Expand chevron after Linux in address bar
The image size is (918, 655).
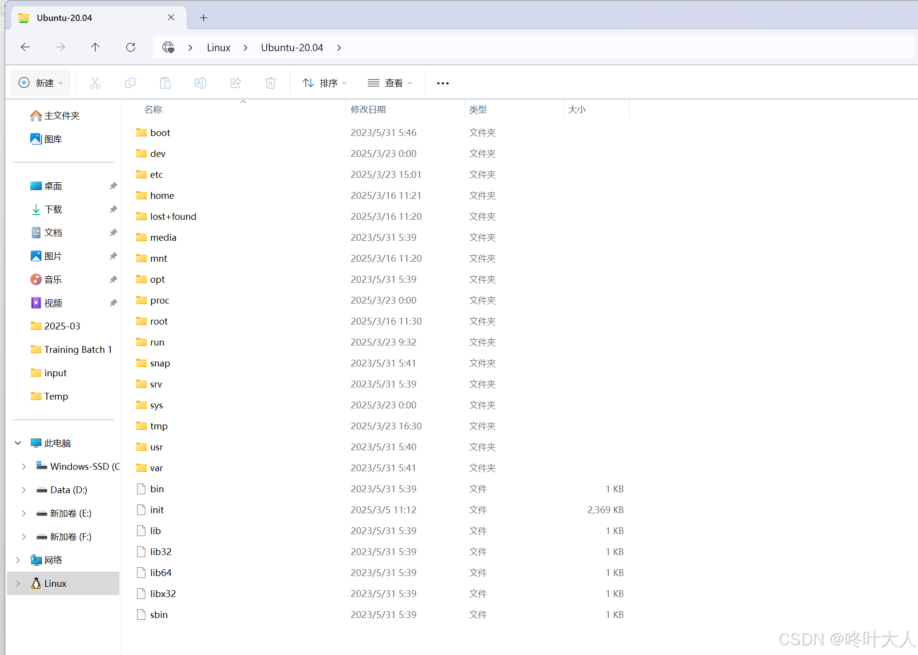tap(245, 47)
